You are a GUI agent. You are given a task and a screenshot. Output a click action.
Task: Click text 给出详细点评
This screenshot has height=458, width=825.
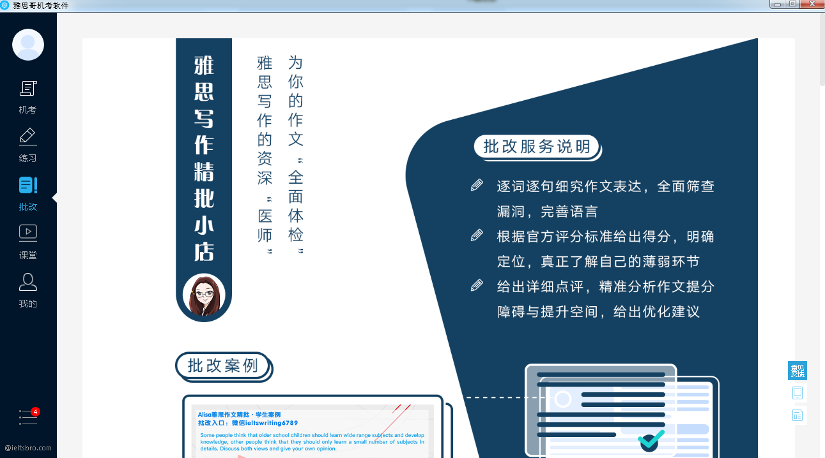(x=540, y=286)
